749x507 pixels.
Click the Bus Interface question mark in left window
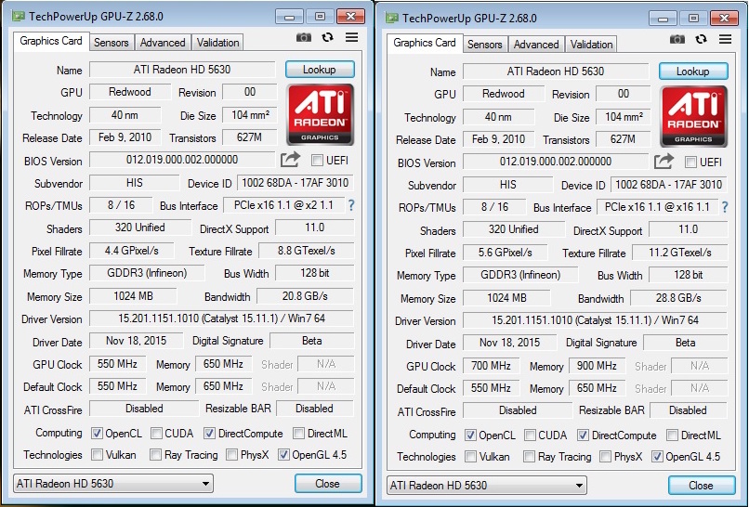pyautogui.click(x=351, y=205)
